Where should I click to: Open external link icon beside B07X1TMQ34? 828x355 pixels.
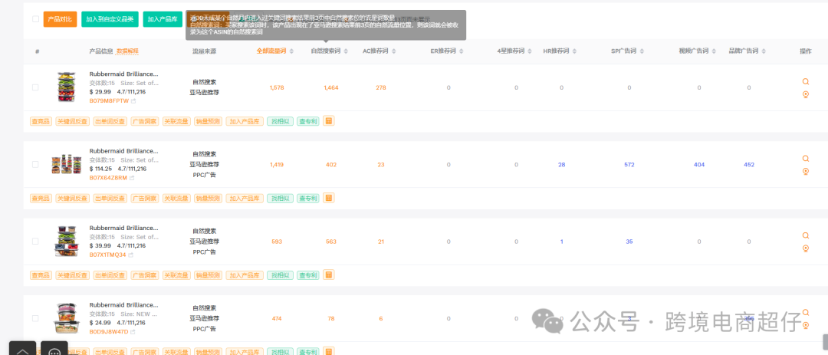coord(130,255)
